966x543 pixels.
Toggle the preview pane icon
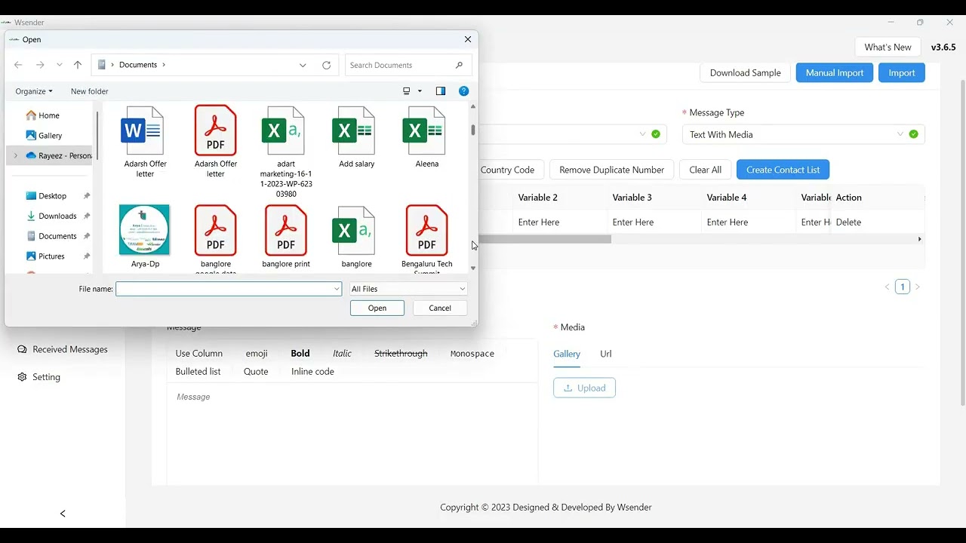(441, 91)
